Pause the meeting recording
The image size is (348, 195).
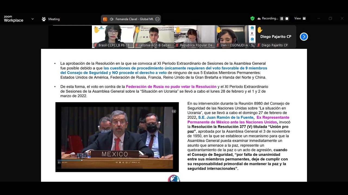282,19
